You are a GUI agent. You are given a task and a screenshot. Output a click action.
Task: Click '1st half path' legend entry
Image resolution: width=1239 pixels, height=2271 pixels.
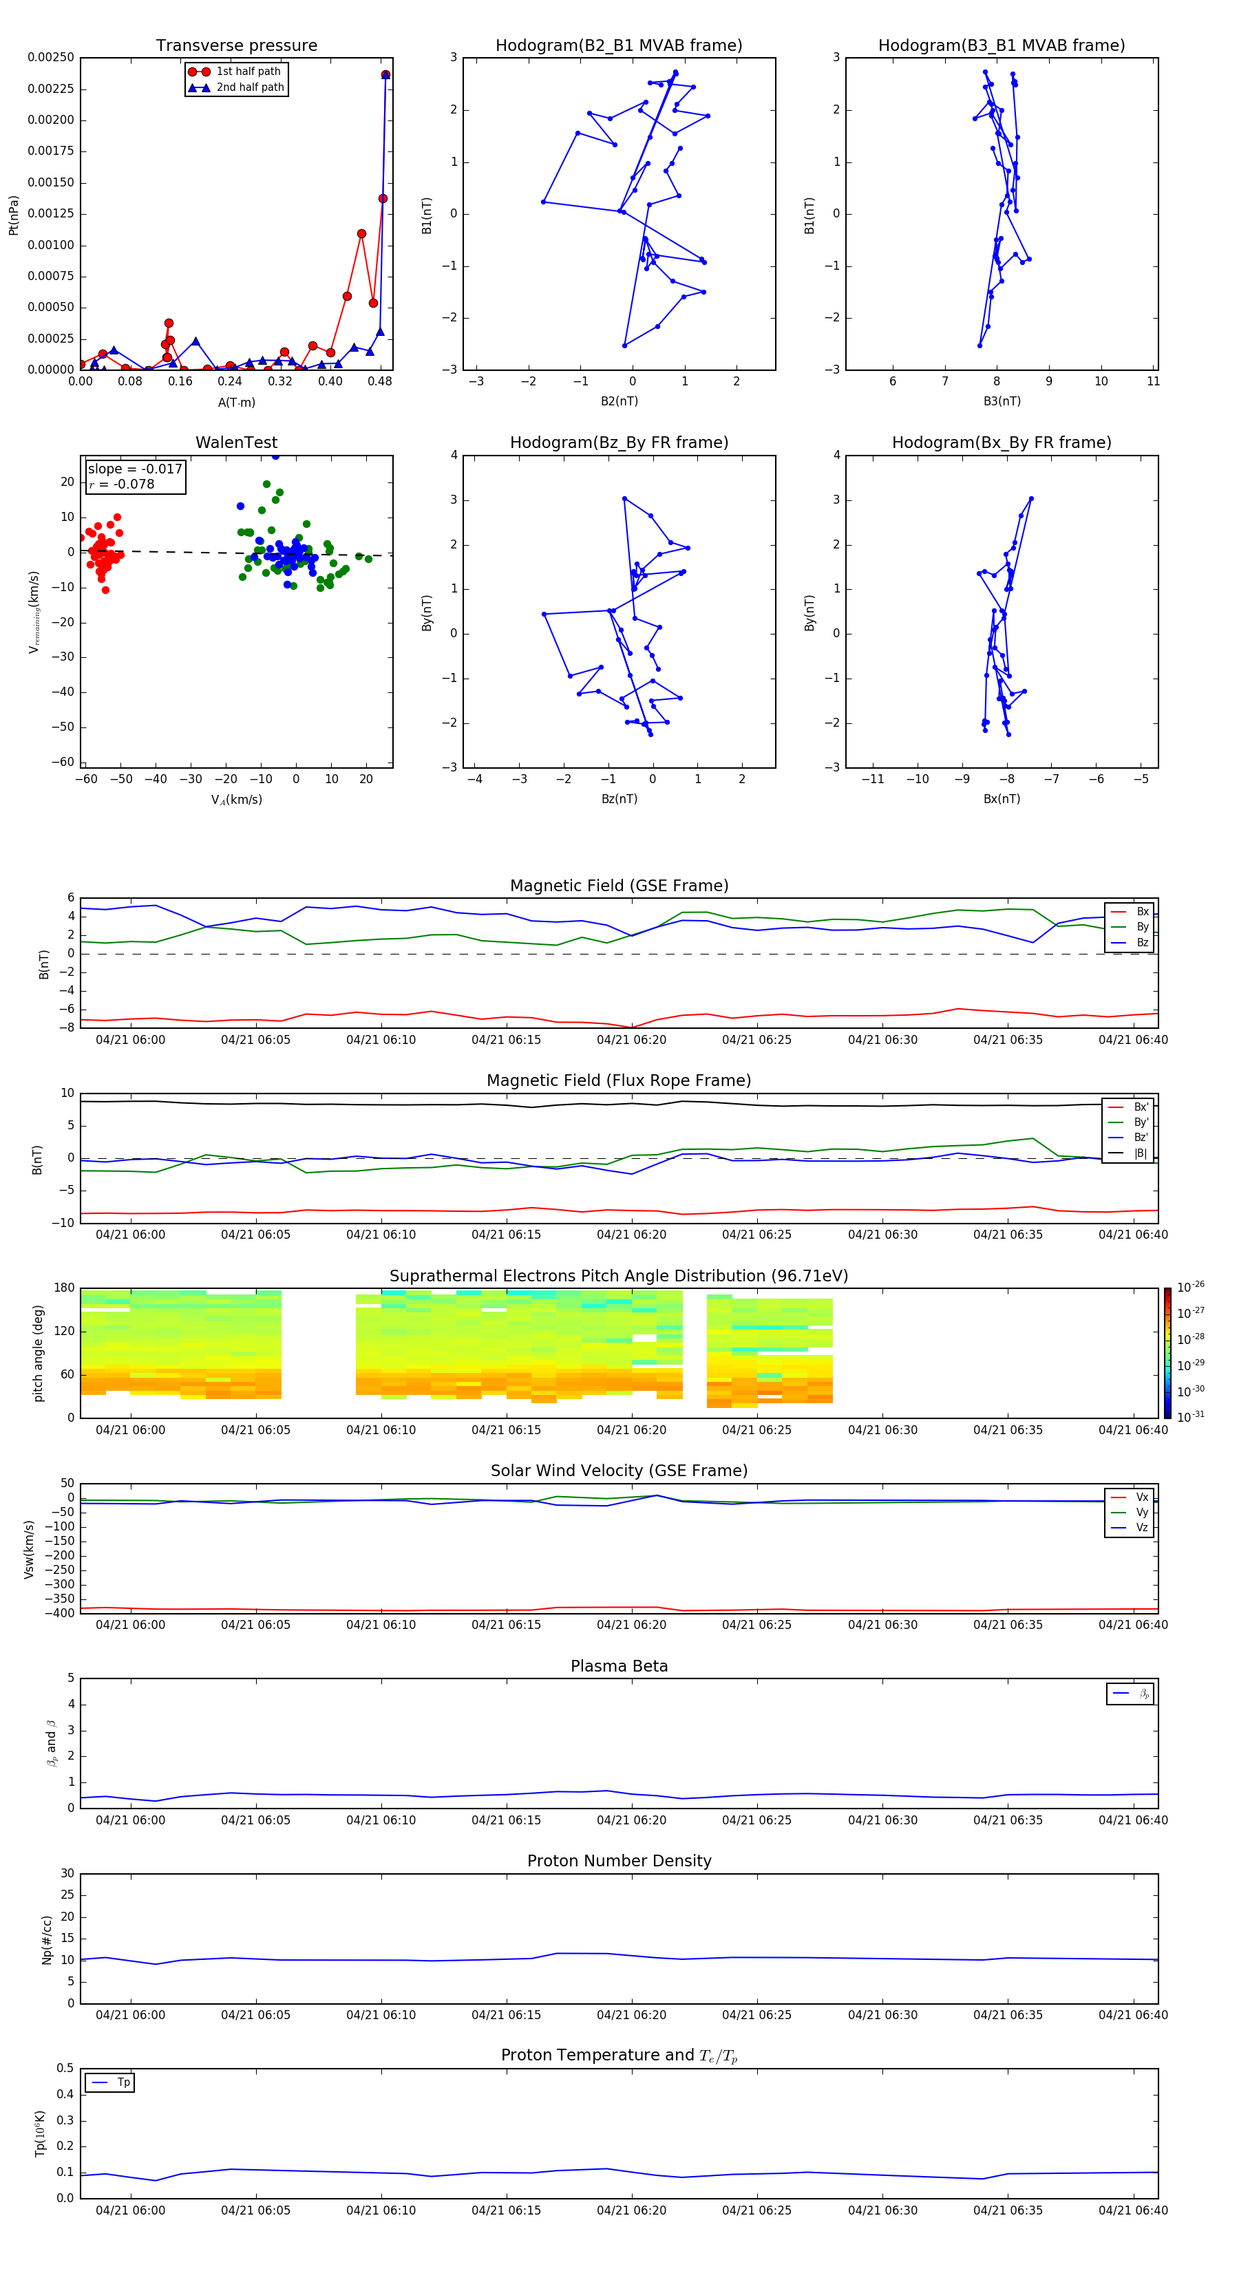(x=235, y=72)
